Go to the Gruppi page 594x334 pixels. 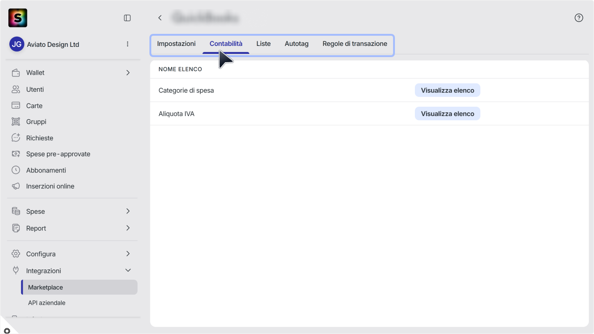coord(36,122)
